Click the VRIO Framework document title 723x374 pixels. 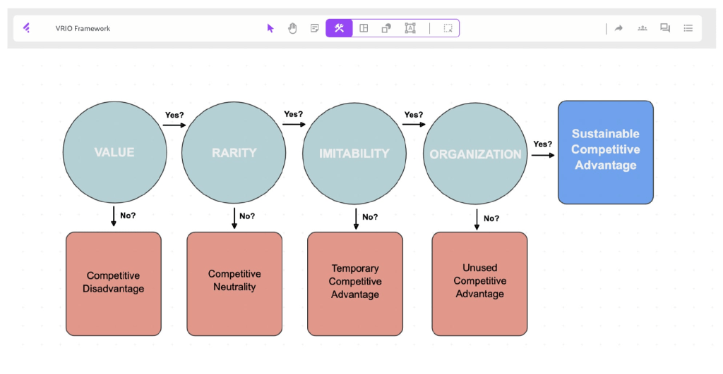[x=83, y=29]
